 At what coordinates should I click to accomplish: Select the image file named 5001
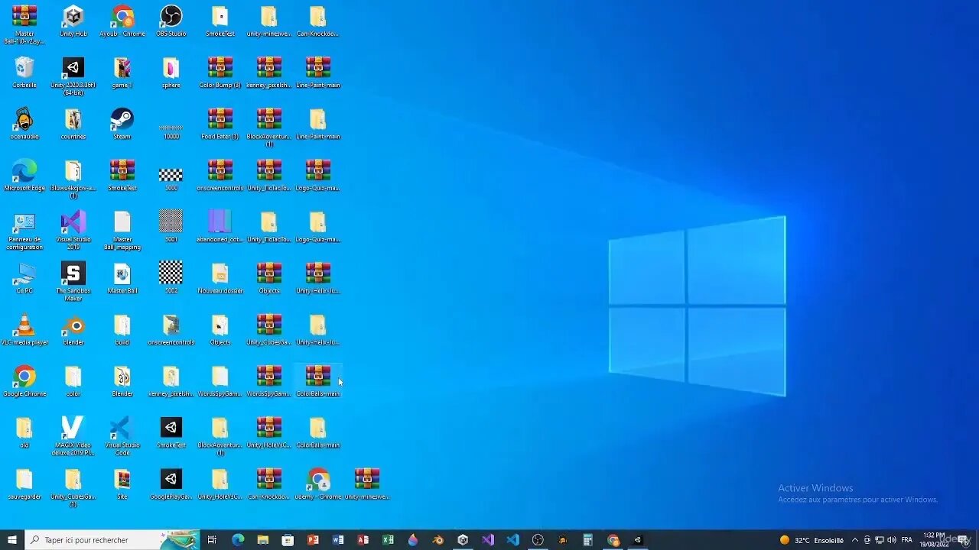(171, 226)
